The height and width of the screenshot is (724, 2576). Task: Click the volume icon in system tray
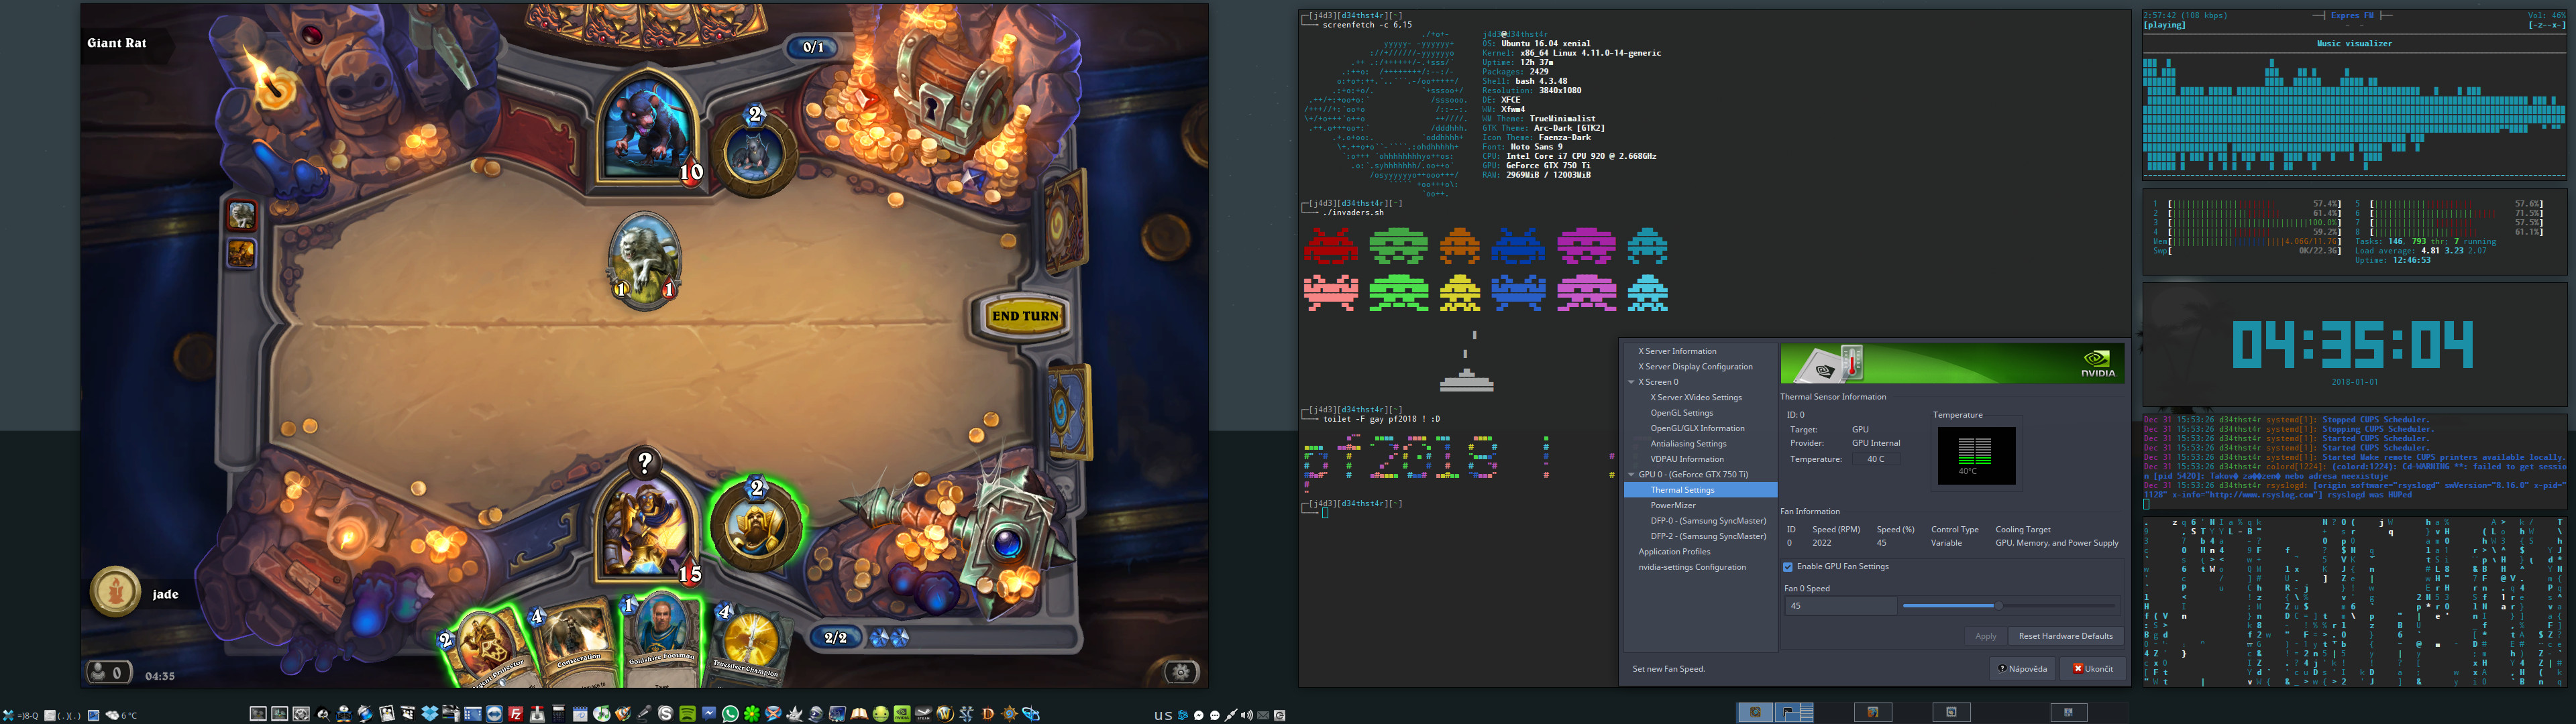click(1246, 715)
